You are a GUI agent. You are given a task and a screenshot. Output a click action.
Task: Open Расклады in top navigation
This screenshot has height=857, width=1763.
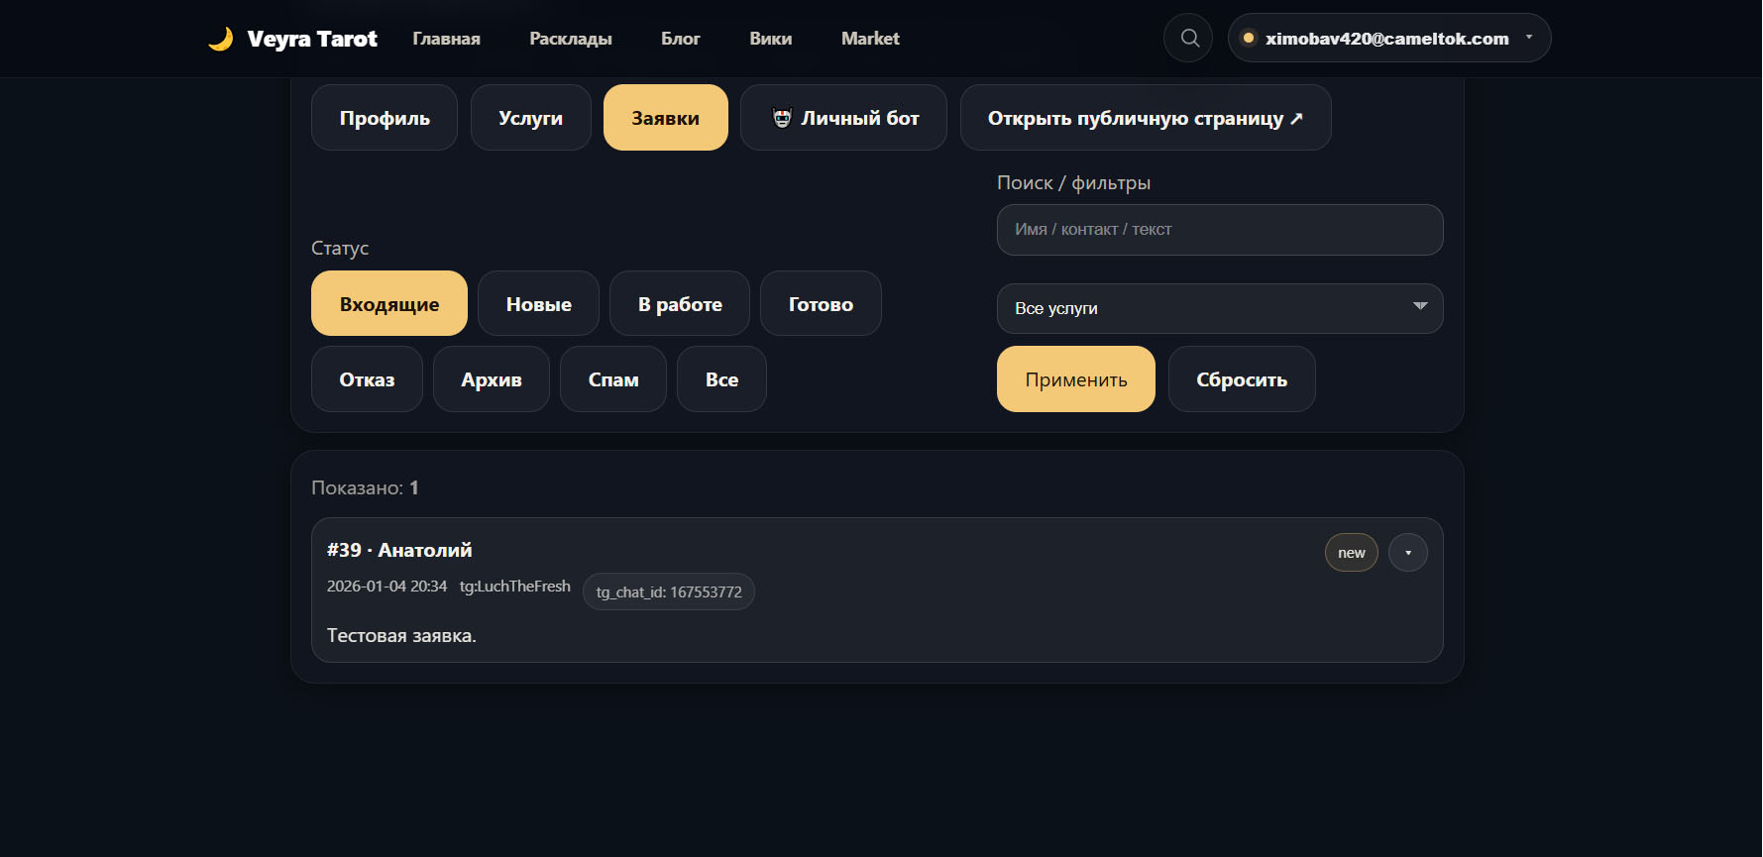[571, 39]
